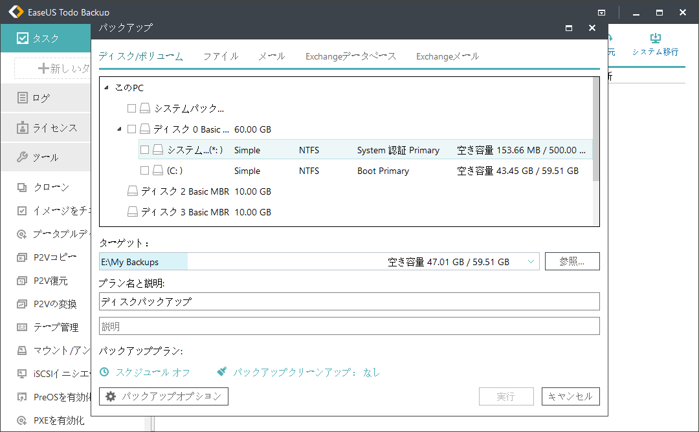
Task: Check the (C:) partition checkbox
Action: [x=144, y=170]
